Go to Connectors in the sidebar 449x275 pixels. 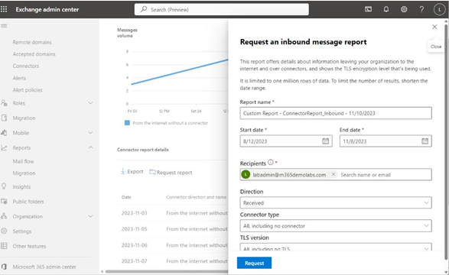tap(26, 66)
